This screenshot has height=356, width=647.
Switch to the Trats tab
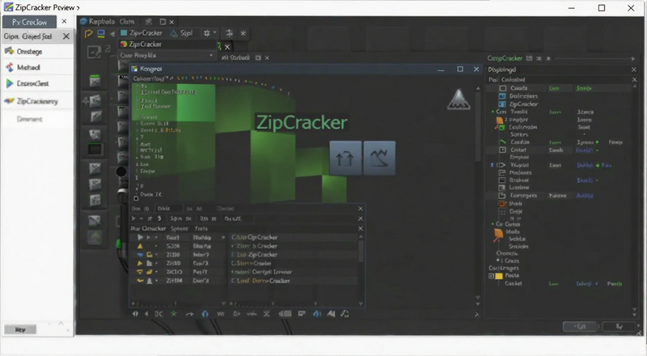click(201, 228)
